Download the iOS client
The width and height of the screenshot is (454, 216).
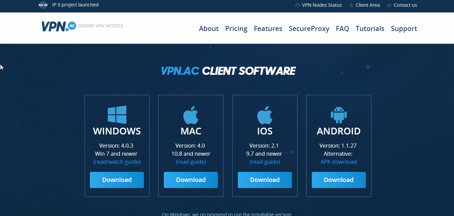coord(265,180)
